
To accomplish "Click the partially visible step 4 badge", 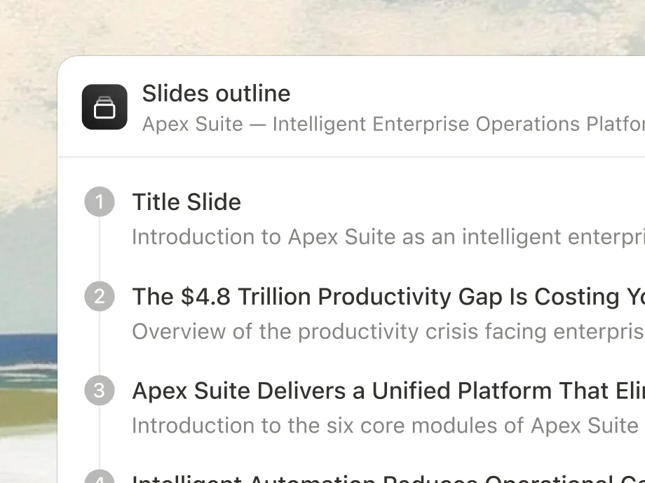I will click(x=100, y=477).
